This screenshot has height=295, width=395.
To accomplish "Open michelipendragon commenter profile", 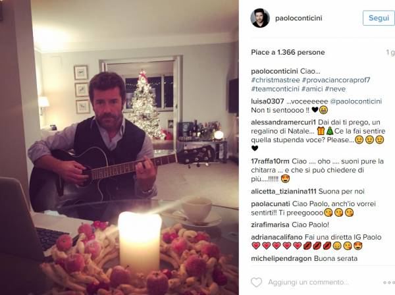I will tap(281, 259).
